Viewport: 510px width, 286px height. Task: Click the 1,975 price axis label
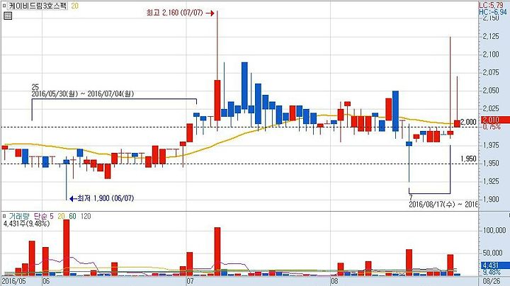491,145
